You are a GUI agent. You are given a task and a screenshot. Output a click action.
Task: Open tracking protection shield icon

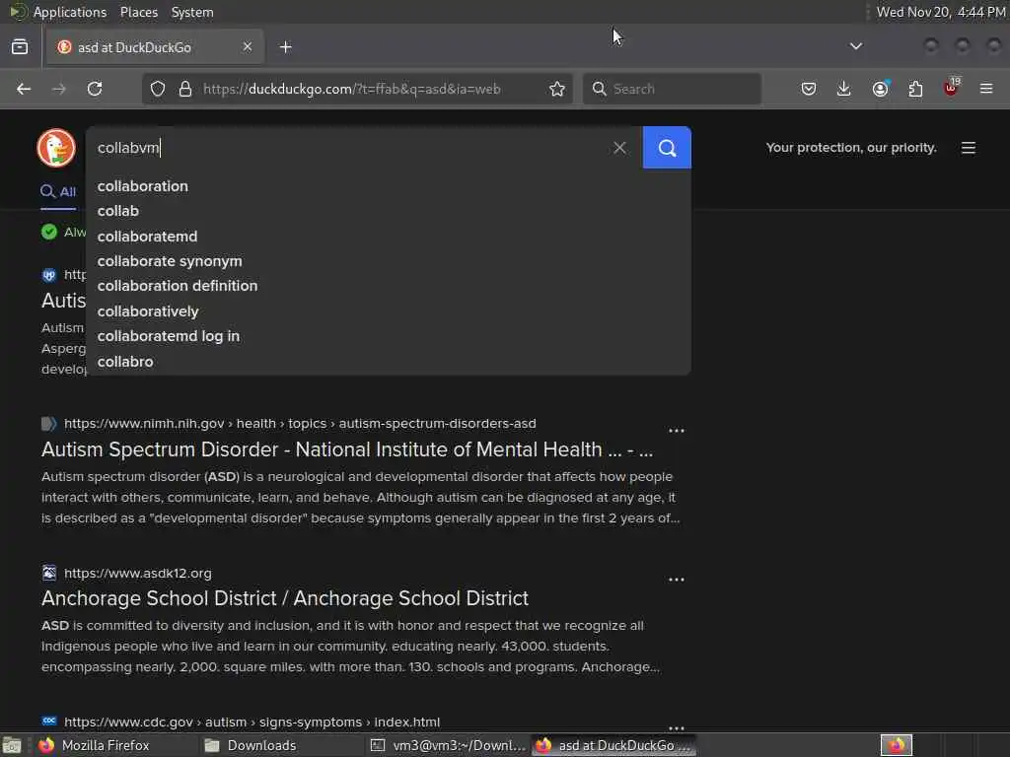point(158,89)
